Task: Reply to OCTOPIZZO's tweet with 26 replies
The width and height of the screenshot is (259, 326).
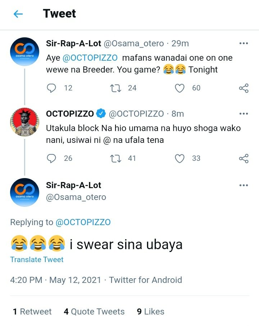Action: [51, 158]
